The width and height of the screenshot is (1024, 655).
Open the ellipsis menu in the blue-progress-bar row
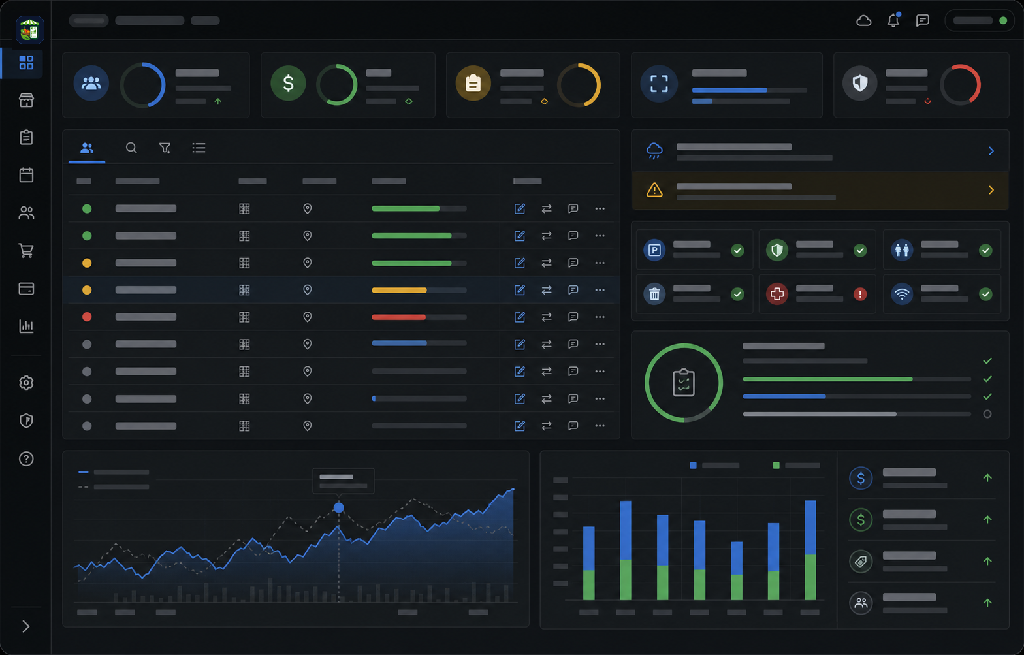click(x=600, y=344)
